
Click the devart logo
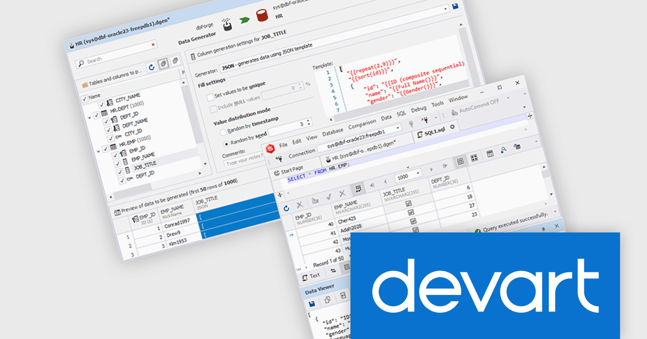[x=485, y=286]
